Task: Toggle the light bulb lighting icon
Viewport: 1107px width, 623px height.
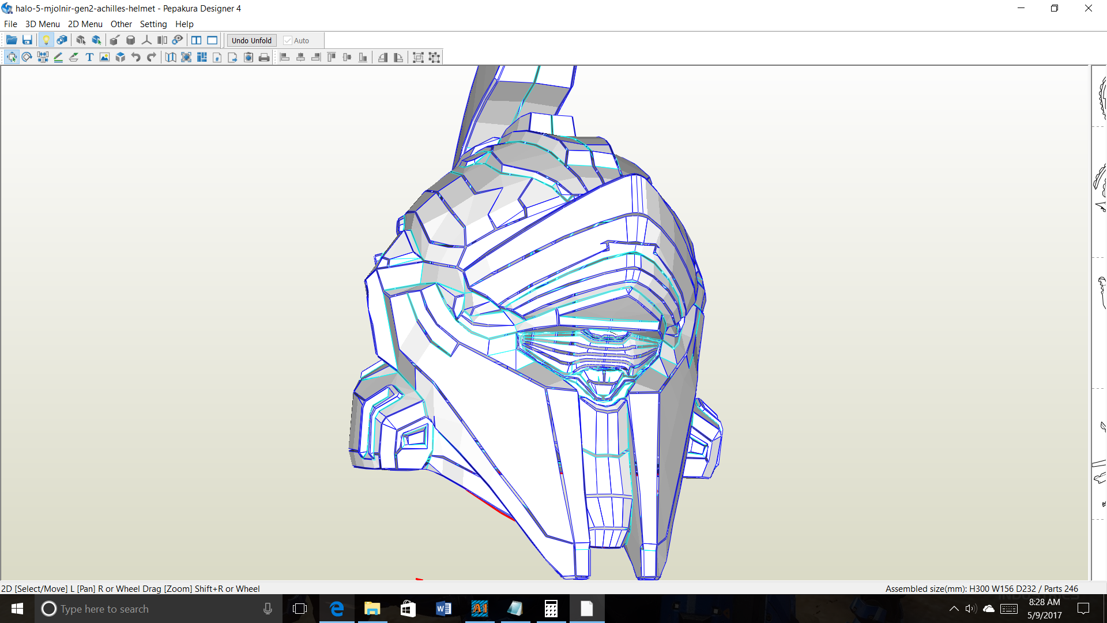Action: point(46,40)
